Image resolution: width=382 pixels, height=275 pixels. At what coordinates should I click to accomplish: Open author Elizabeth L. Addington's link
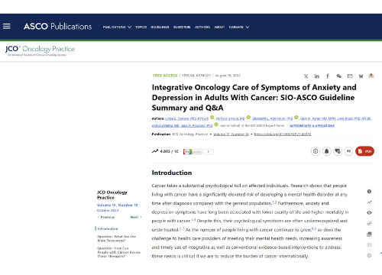point(273,118)
